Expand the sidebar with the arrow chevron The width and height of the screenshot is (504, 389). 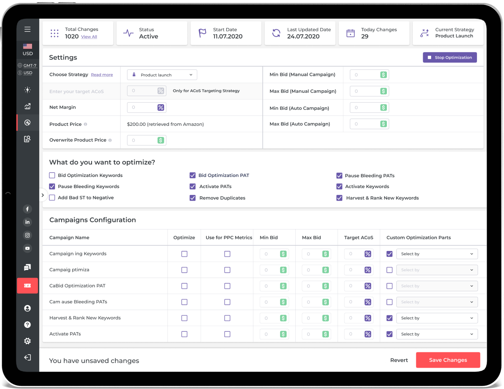(43, 195)
